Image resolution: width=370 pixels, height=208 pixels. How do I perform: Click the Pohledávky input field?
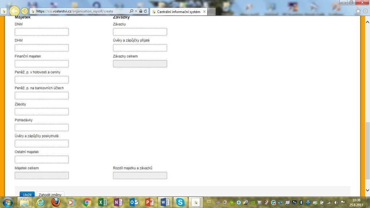pos(42,127)
